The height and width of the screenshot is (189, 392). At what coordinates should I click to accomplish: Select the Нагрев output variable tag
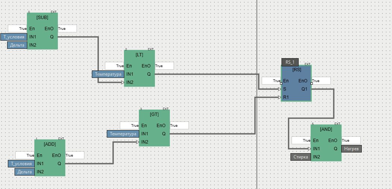(351, 149)
